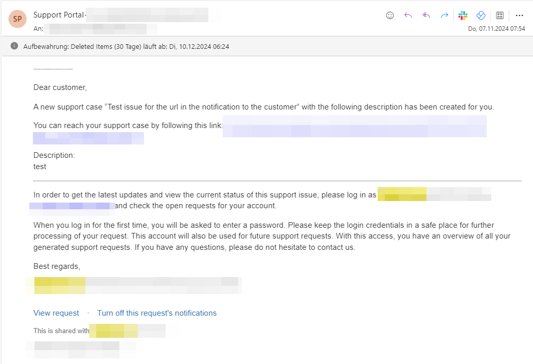Click the An: recipient label
The image size is (533, 364).
pos(38,29)
